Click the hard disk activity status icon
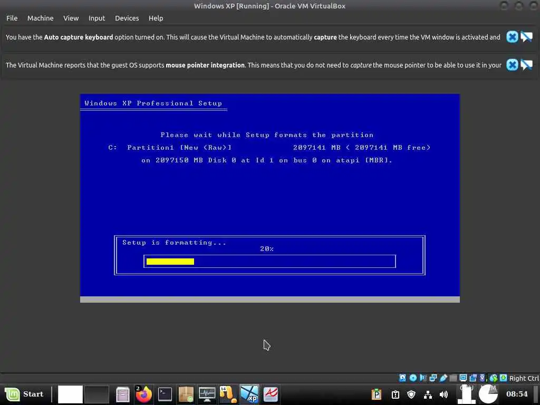Image resolution: width=540 pixels, height=405 pixels. tap(402, 378)
